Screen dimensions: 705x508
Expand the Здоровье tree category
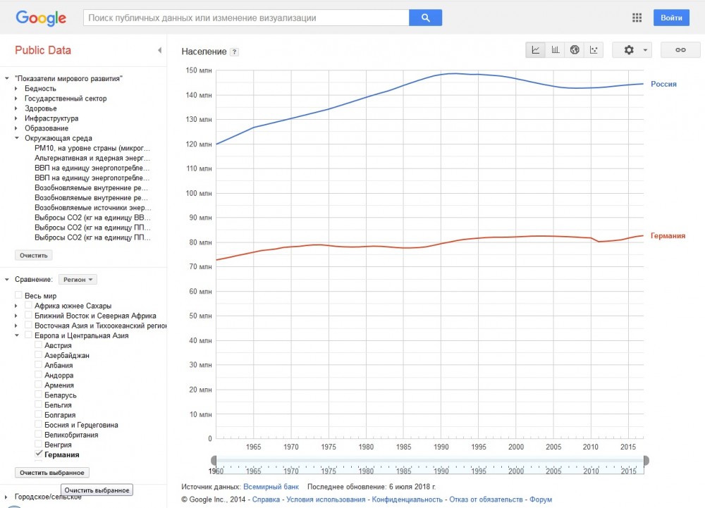[x=16, y=109]
